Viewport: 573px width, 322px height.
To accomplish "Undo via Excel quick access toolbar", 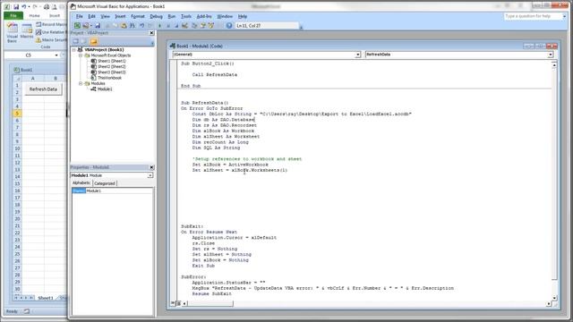I will point(24,6).
